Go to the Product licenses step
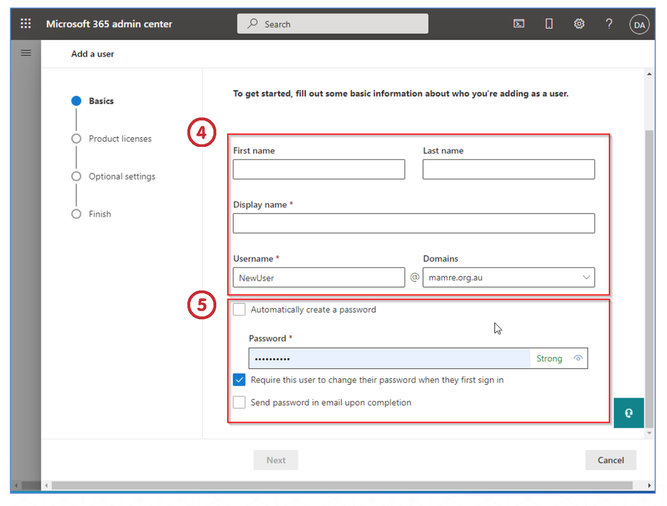This screenshot has height=506, width=667. [x=120, y=139]
